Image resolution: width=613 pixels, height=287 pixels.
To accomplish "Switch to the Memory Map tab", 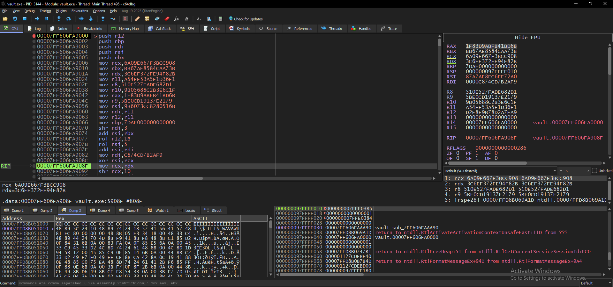I will coord(125,29).
